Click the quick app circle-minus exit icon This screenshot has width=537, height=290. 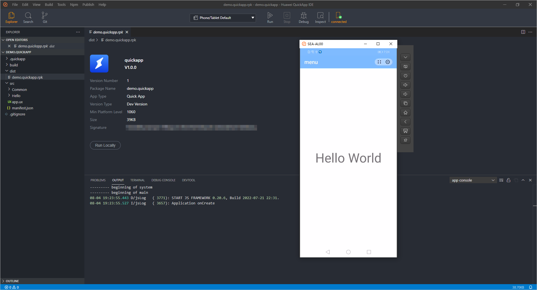click(388, 62)
